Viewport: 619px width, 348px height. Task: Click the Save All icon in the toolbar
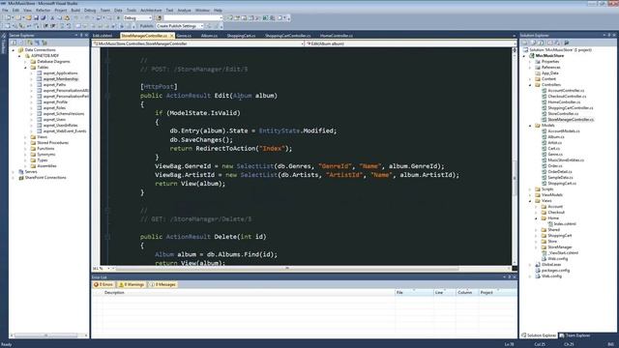[x=43, y=17]
